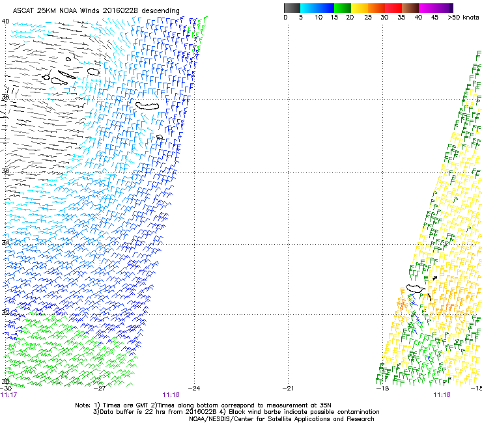Click the '25' label under the color bar
The height and width of the screenshot is (423, 482).
pos(368,17)
